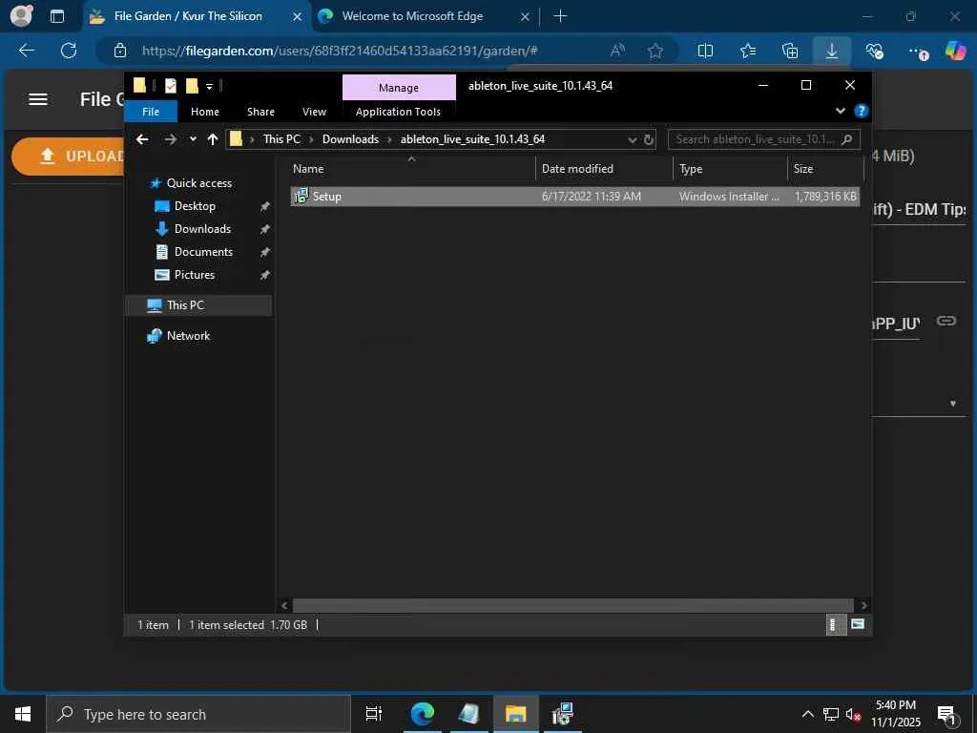Click the link chain icon on File Garden page

pyautogui.click(x=946, y=321)
